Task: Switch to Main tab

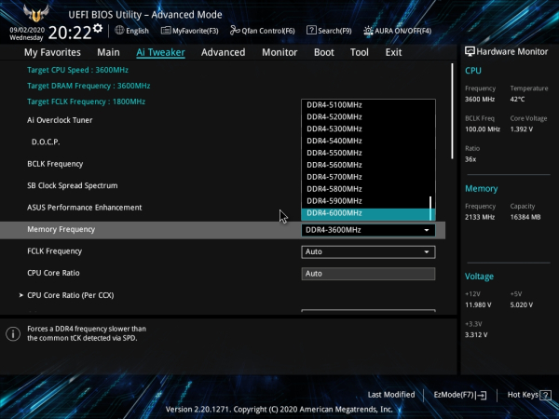Action: (x=108, y=52)
